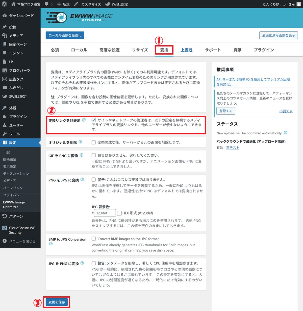Image resolution: width=303 pixels, height=311 pixels.
Task: Click the 再テスト link
Action: [x=233, y=148]
